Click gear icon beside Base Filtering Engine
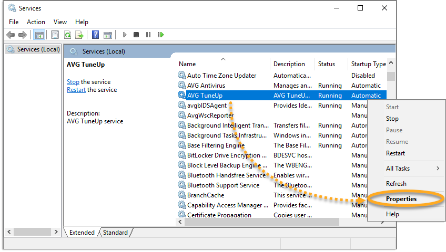Viewport: 446px width, 252px height. [182, 145]
